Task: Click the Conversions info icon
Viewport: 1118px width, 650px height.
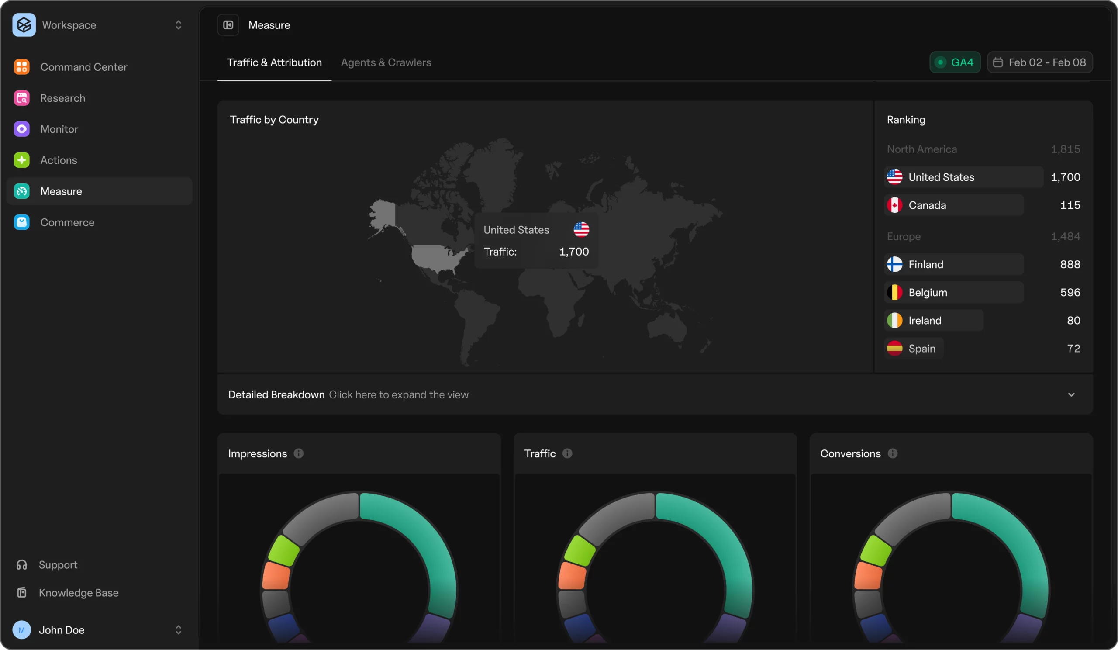Action: pyautogui.click(x=893, y=453)
